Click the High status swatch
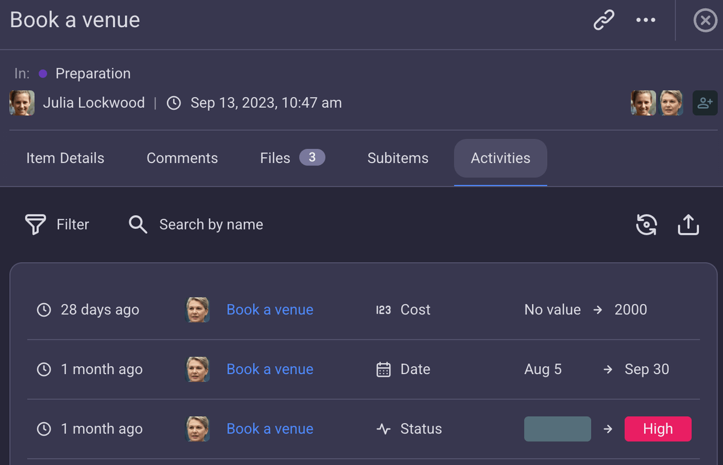The image size is (723, 465). 658,428
